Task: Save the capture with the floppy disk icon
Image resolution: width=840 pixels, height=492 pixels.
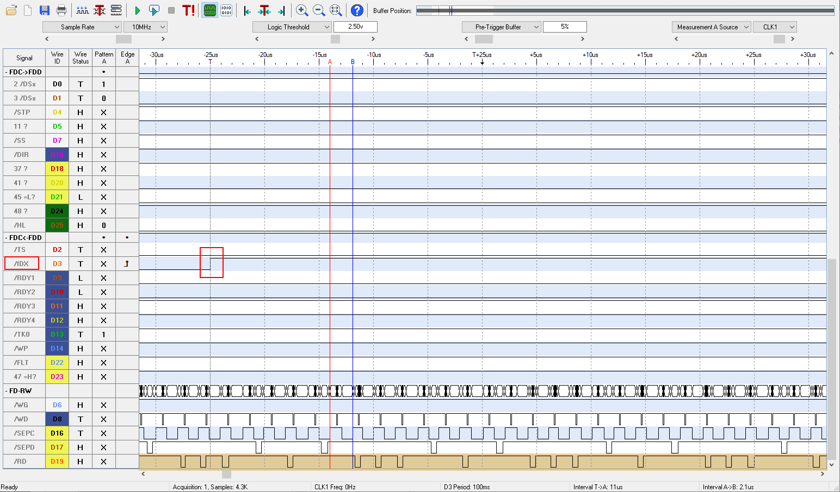Action: tap(45, 10)
